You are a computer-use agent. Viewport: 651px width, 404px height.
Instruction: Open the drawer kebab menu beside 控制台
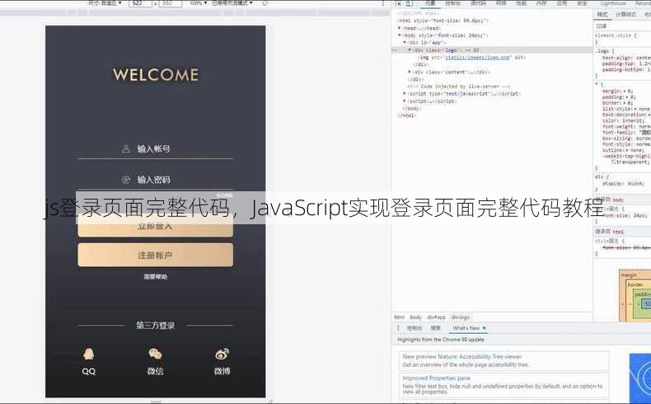click(398, 328)
